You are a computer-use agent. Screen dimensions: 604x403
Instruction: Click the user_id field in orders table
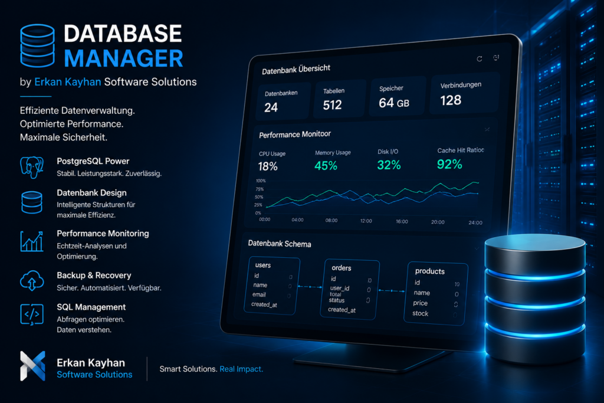[x=340, y=288]
